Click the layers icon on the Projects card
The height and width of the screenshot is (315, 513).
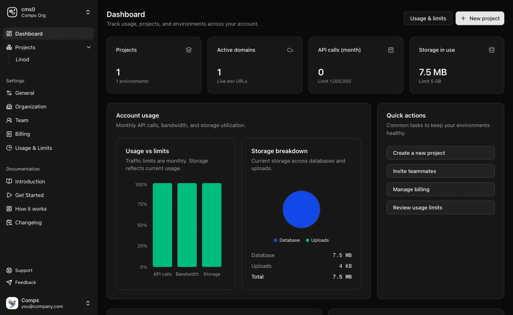tap(189, 50)
